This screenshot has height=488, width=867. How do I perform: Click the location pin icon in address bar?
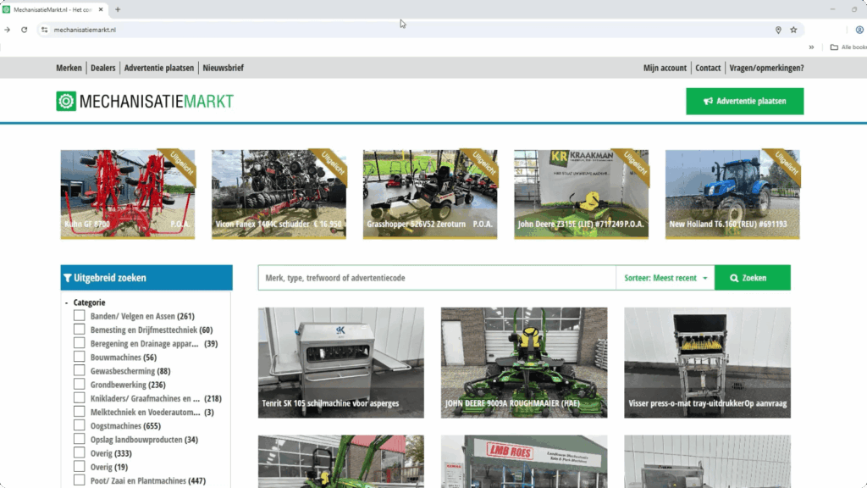[778, 30]
